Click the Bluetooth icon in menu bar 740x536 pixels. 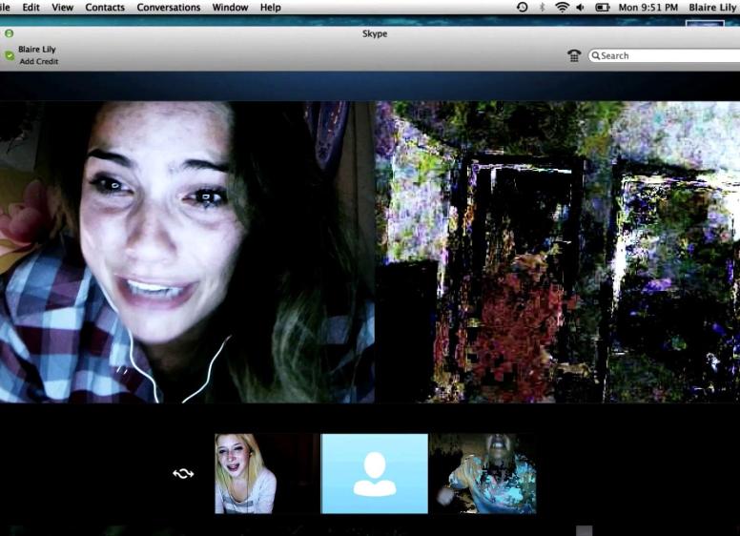(543, 7)
